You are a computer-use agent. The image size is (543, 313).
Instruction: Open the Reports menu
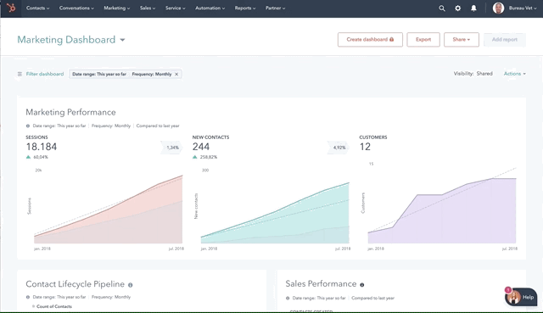245,8
